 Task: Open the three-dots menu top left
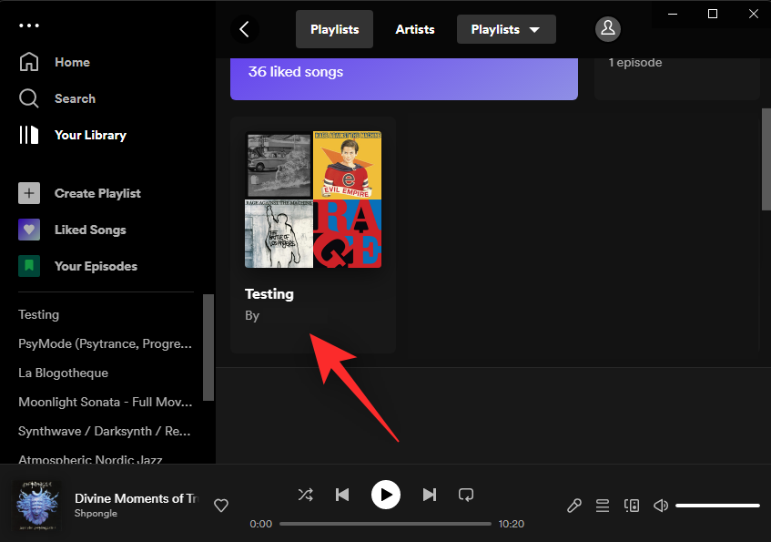(29, 25)
